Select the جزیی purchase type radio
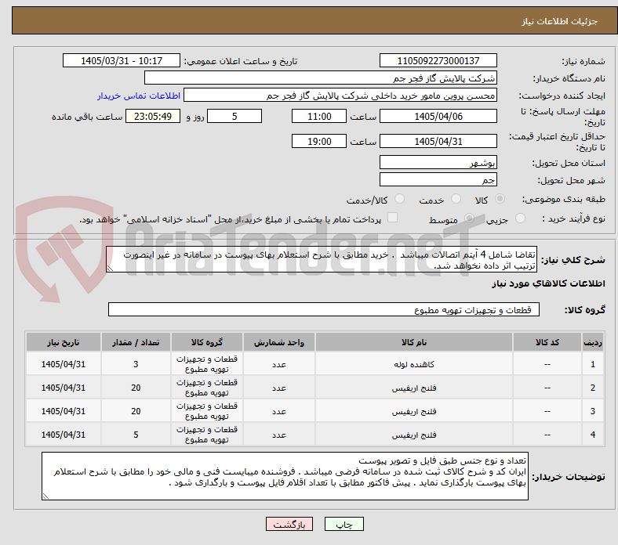 [520, 218]
